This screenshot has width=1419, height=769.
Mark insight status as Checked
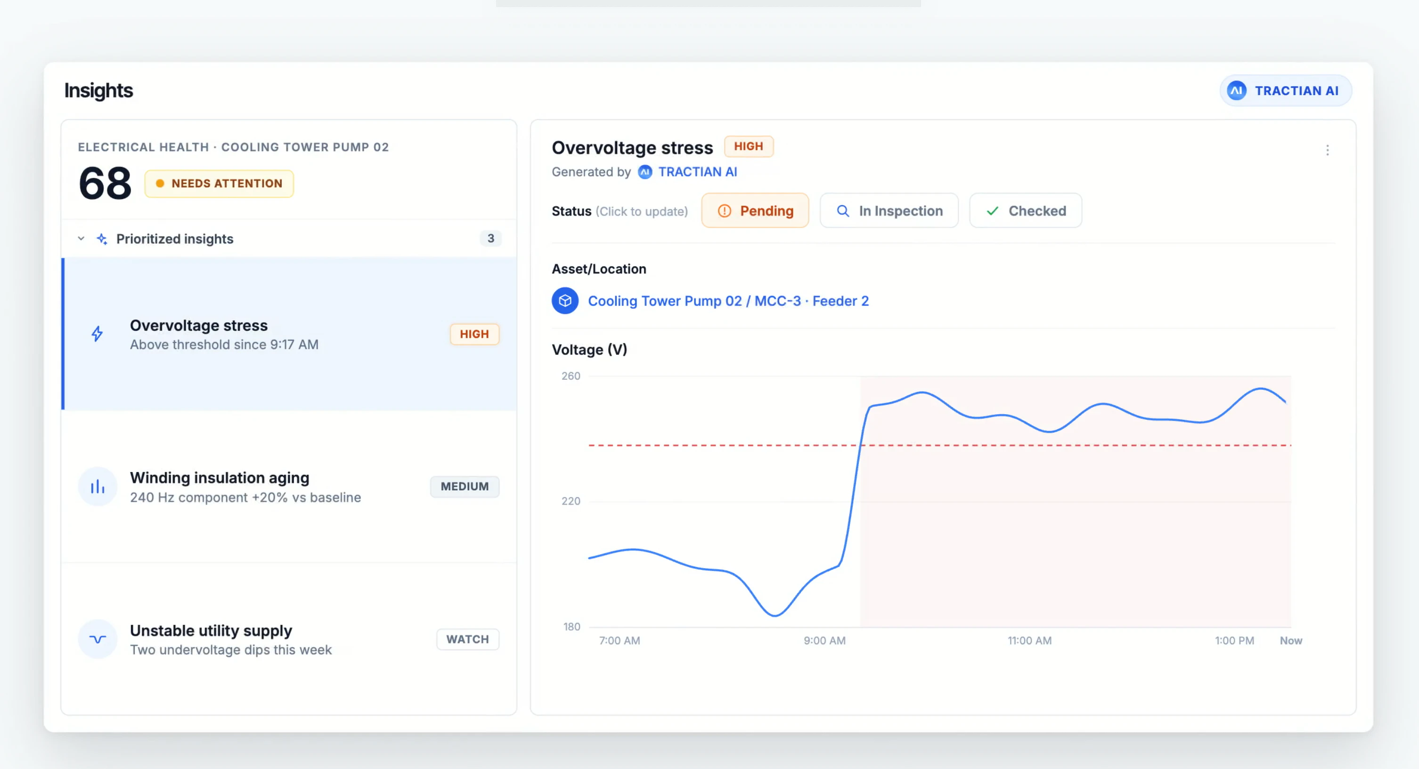pyautogui.click(x=1025, y=211)
